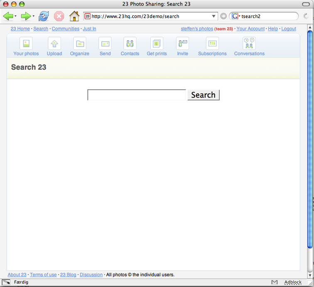Open steffen's photos link
314x287 pixels.
tap(197, 29)
